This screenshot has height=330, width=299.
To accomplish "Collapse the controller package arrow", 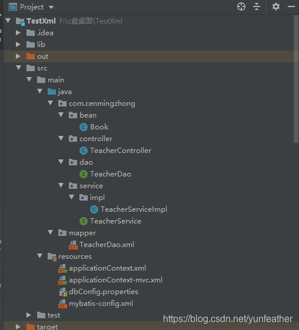I will click(61, 138).
